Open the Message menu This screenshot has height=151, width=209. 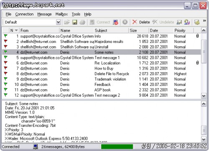[x=44, y=14]
